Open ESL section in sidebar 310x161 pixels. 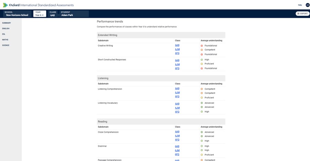pyautogui.click(x=4, y=34)
